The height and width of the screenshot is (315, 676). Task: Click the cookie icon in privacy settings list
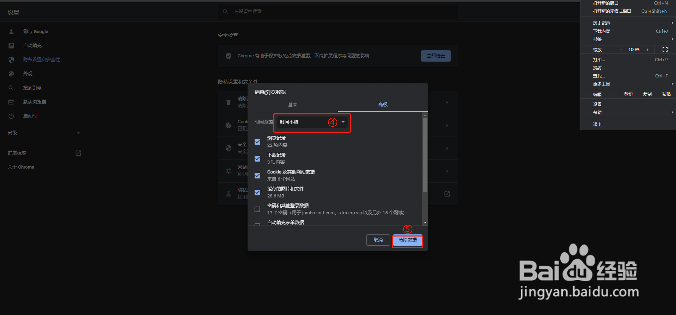(229, 125)
